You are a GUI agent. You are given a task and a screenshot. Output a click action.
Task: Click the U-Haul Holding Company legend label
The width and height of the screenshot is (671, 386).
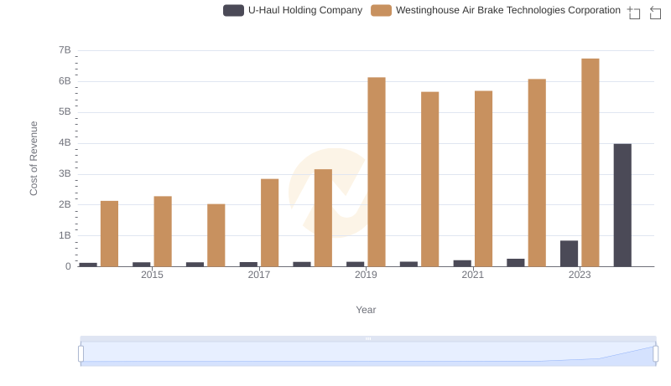(x=305, y=10)
